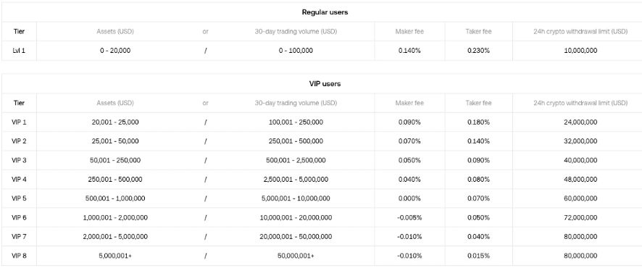Click Maker fee header in VIP table
This screenshot has height=268, width=642.
point(409,103)
